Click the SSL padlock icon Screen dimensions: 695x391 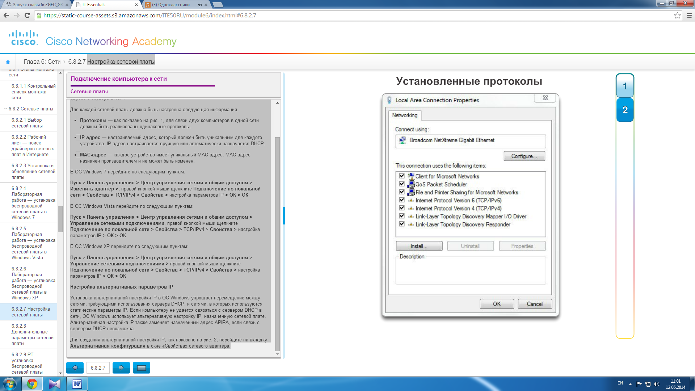coord(39,16)
